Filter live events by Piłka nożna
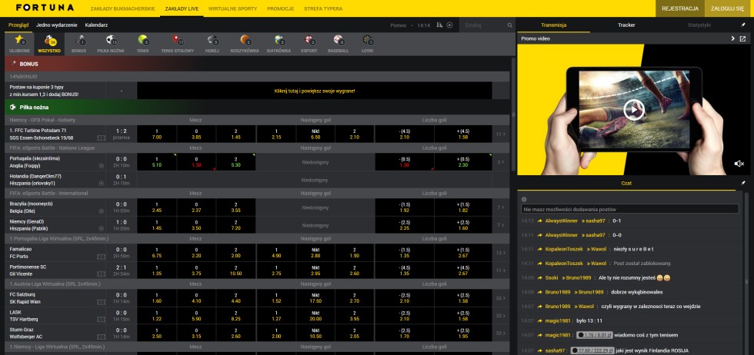The height and width of the screenshot is (355, 754). [x=111, y=44]
